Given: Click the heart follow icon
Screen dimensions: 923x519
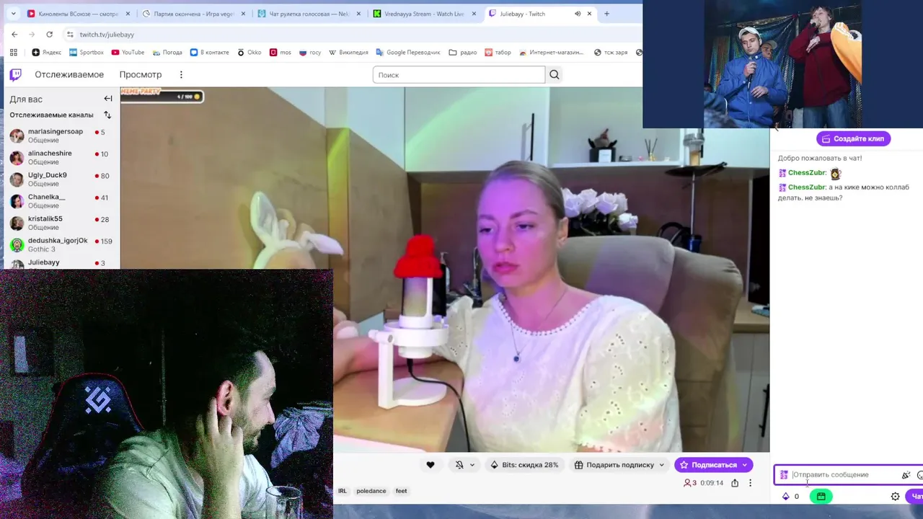Looking at the screenshot, I should point(430,465).
